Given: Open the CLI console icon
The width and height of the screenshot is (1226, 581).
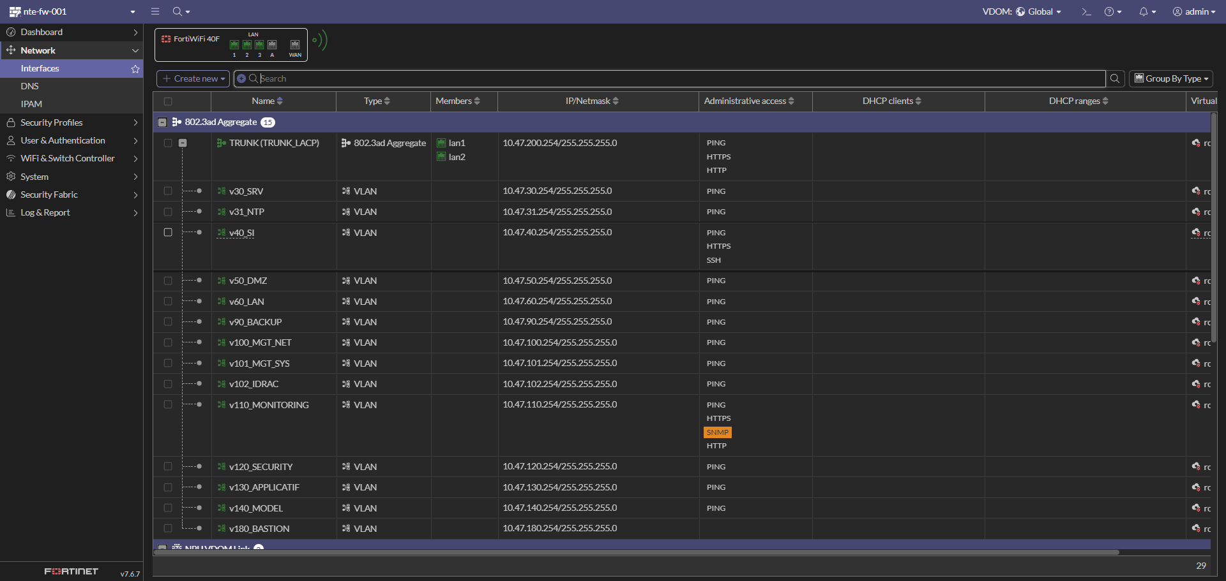Looking at the screenshot, I should (x=1086, y=11).
